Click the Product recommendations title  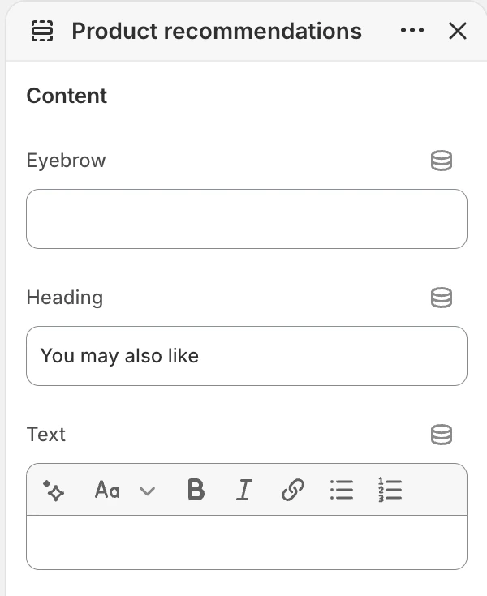click(x=217, y=31)
